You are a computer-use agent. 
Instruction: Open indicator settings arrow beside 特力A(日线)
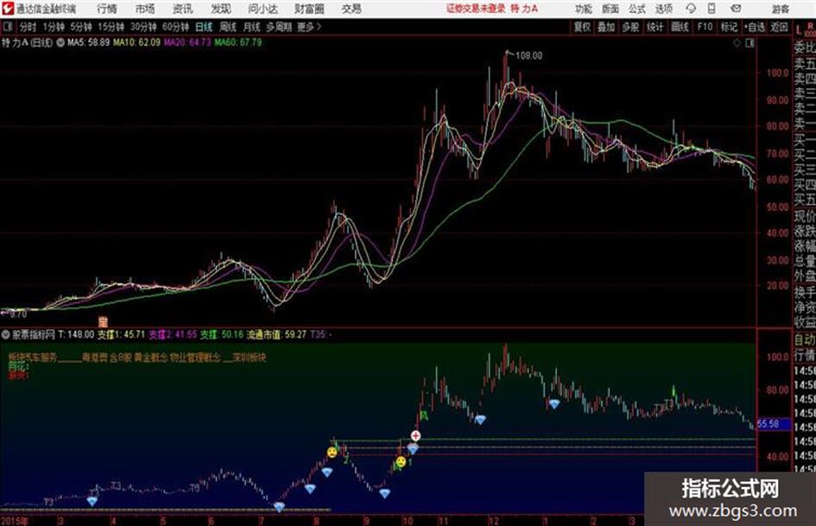[60, 42]
